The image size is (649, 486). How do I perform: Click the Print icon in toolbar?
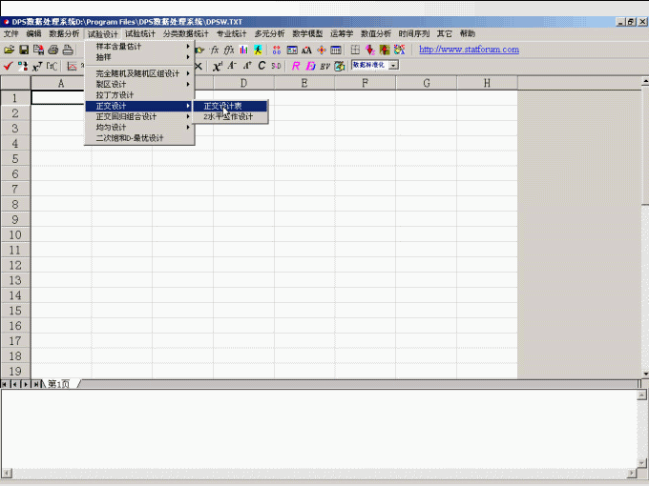pyautogui.click(x=53, y=50)
